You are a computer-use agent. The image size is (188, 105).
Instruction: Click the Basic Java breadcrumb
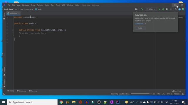[x=9, y=9]
